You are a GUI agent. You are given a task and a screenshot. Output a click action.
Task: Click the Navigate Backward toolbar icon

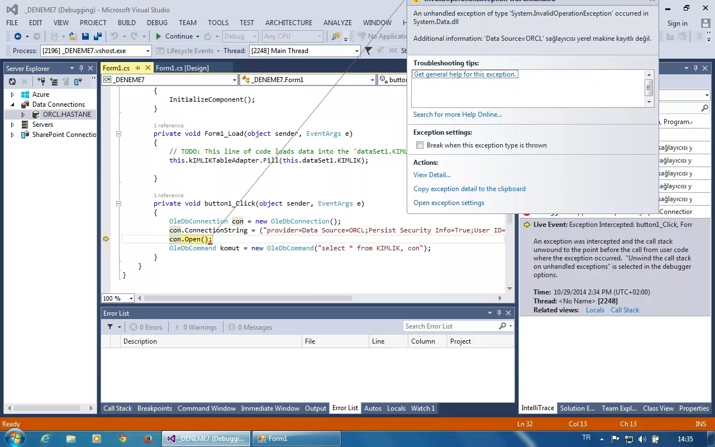pyautogui.click(x=17, y=36)
